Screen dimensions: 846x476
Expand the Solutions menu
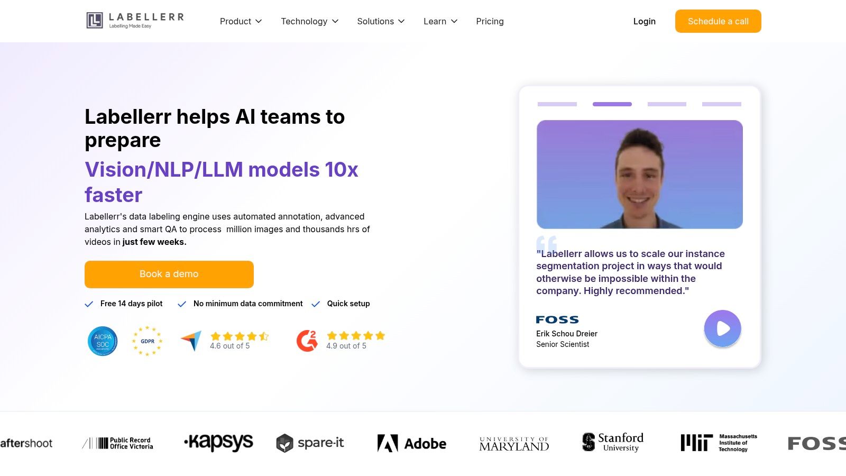tap(381, 21)
